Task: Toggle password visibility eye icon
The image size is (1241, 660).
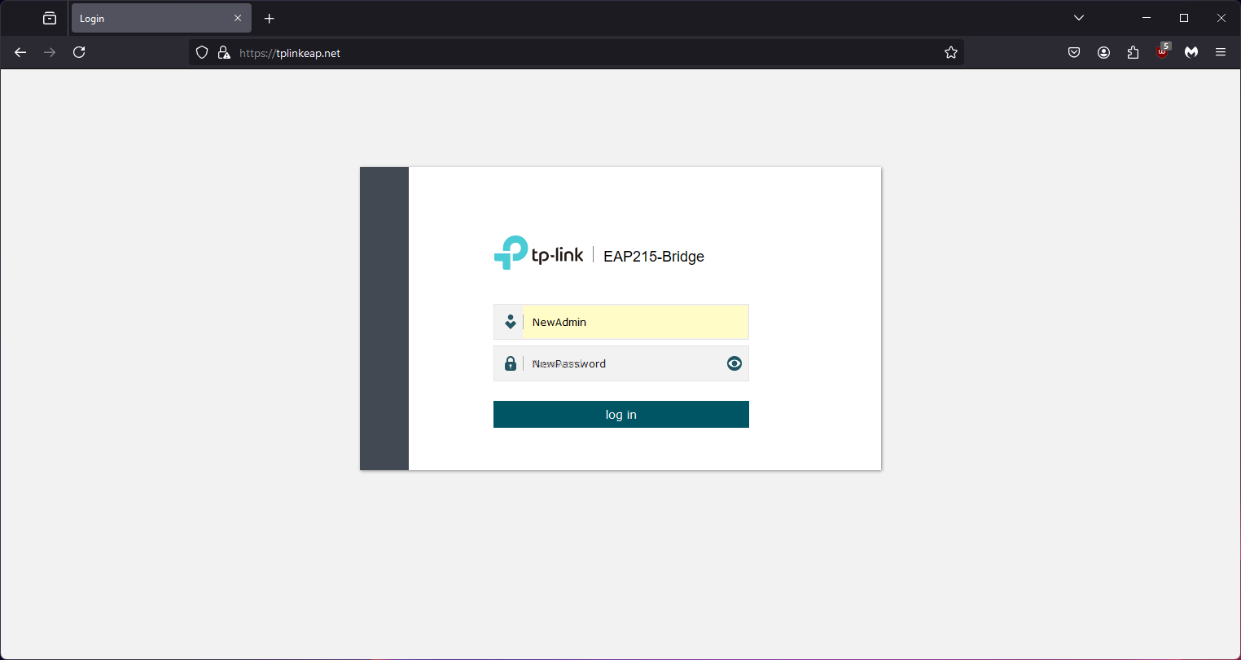Action: pyautogui.click(x=735, y=363)
